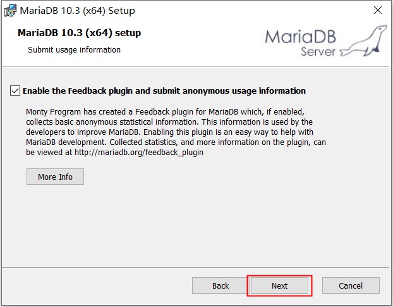The width and height of the screenshot is (393, 307).
Task: Click the MariaDB Server wordmark
Action: coord(301,42)
